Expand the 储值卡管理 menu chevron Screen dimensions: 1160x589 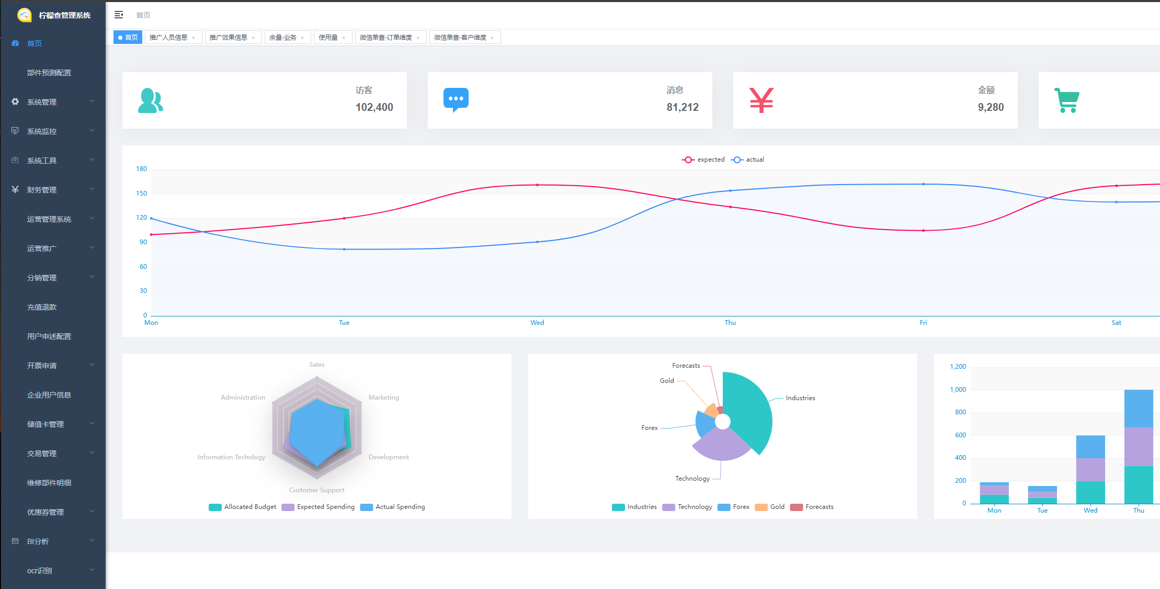[x=92, y=423]
